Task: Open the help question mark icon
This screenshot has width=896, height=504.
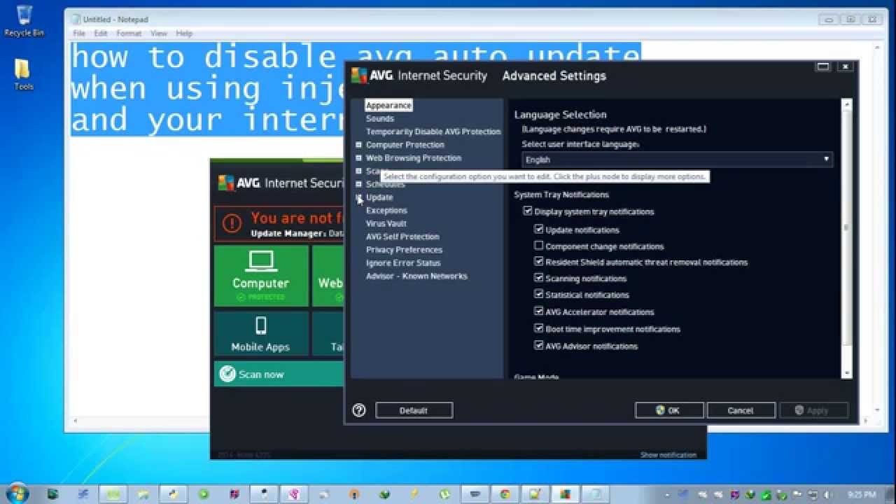Action: (x=359, y=411)
